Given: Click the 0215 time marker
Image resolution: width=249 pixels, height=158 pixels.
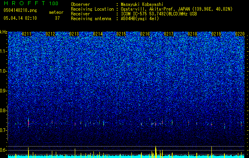Looking at the screenshot, I should (x=121, y=34).
